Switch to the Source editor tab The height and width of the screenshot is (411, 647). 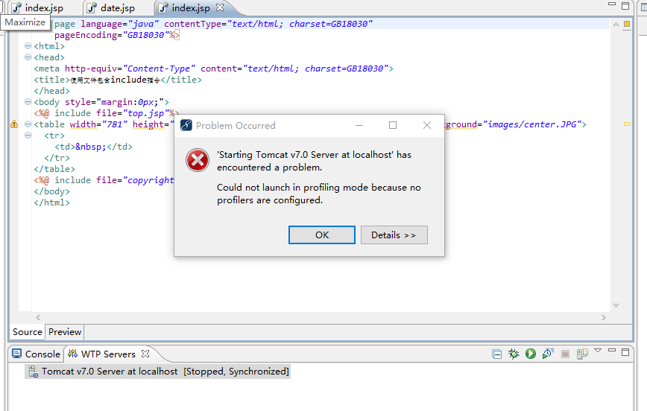point(28,332)
